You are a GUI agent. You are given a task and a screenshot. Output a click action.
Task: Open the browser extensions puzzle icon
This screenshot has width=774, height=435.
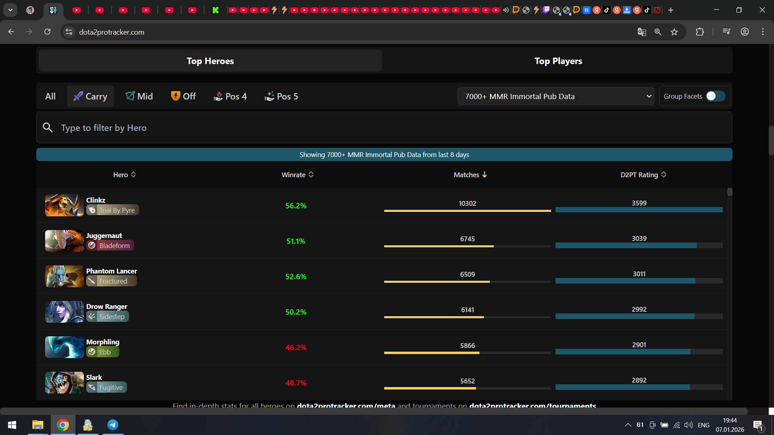pyautogui.click(x=700, y=32)
